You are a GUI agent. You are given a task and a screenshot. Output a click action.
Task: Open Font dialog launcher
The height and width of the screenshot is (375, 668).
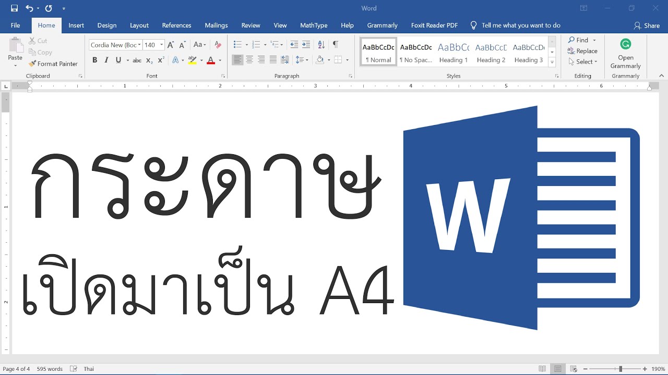(223, 76)
